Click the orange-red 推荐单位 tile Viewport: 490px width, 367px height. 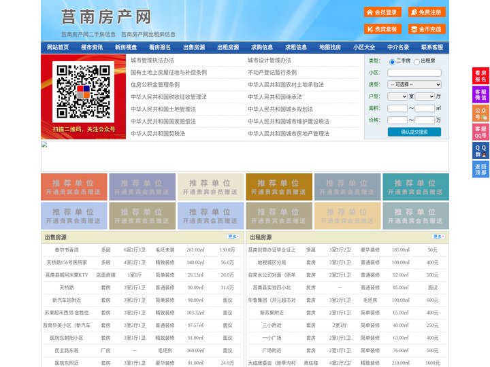point(74,187)
